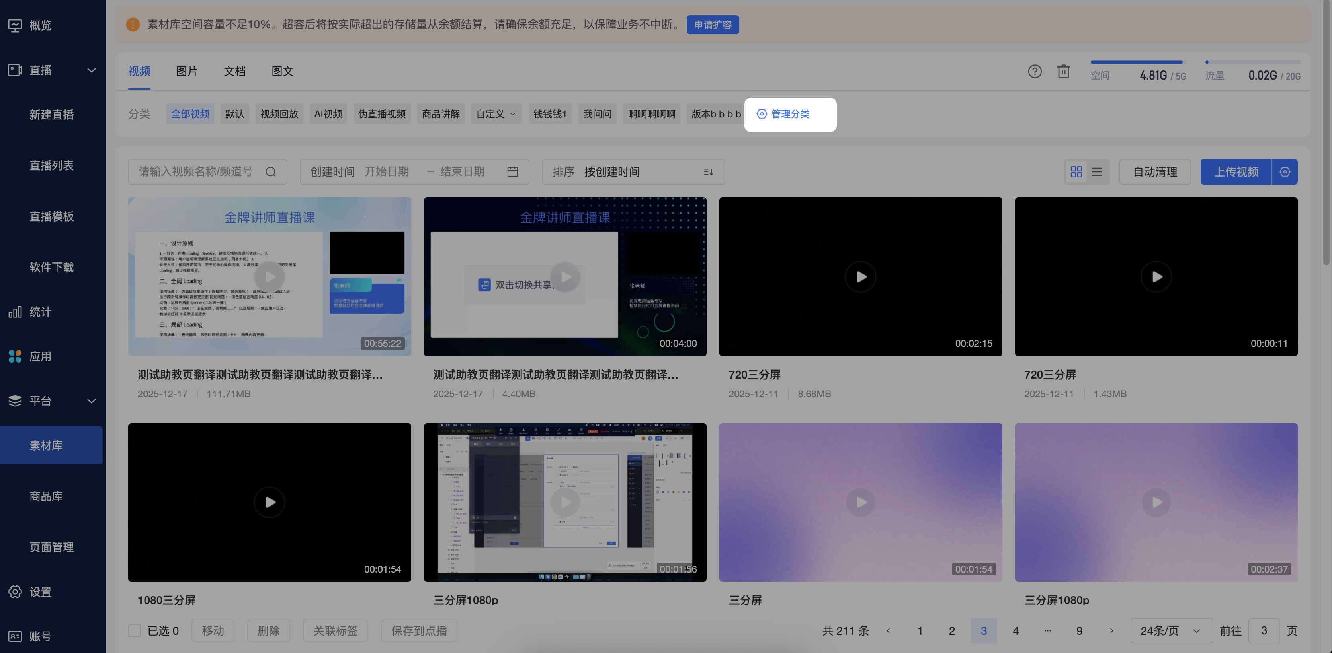1332x653 pixels.
Task: Filter by 全部视频 category
Action: point(190,114)
